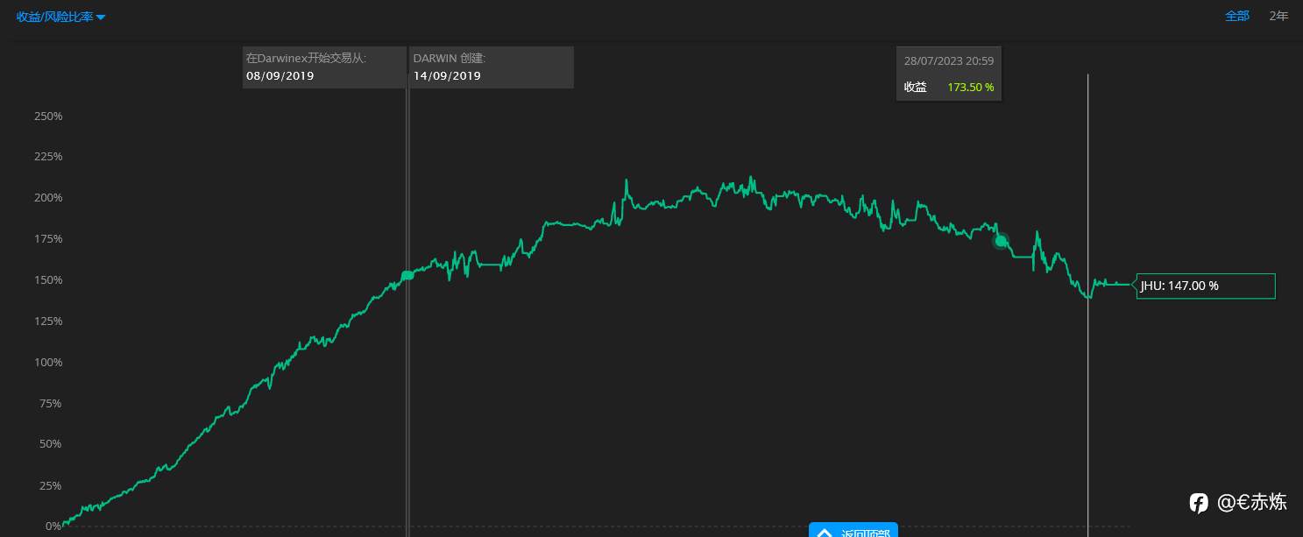Viewport: 1303px width, 537px height.
Task: Click the 28/07/2023 20:59 tooltip date
Action: click(948, 60)
